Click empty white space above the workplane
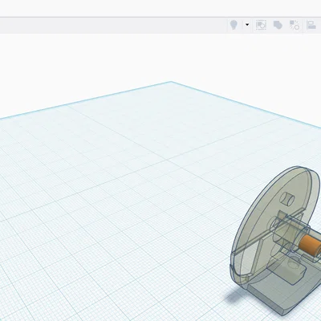This screenshot has width=321, height=321. tap(107, 59)
